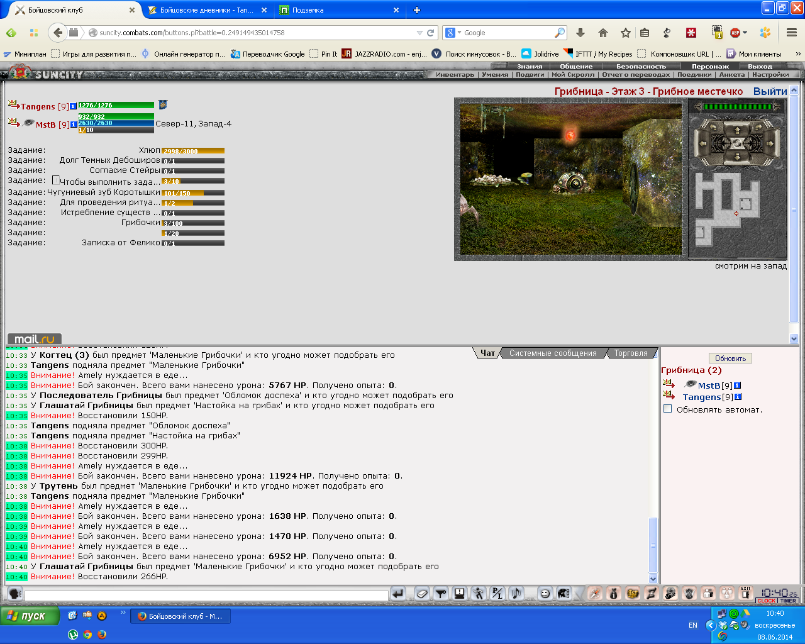Go back with browser back arrow
This screenshot has height=644, width=805.
[58, 33]
